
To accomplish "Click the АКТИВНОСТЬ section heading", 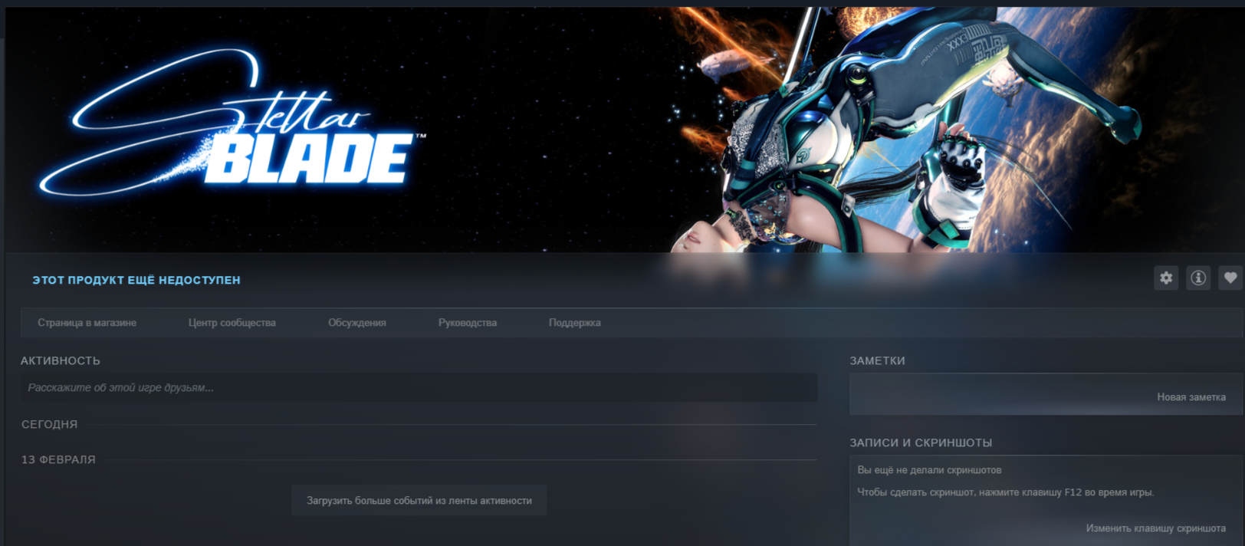I will (x=61, y=360).
